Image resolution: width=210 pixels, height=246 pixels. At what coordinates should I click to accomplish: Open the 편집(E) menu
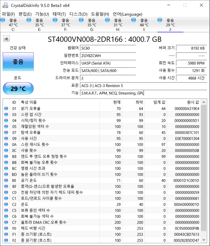click(x=25, y=14)
